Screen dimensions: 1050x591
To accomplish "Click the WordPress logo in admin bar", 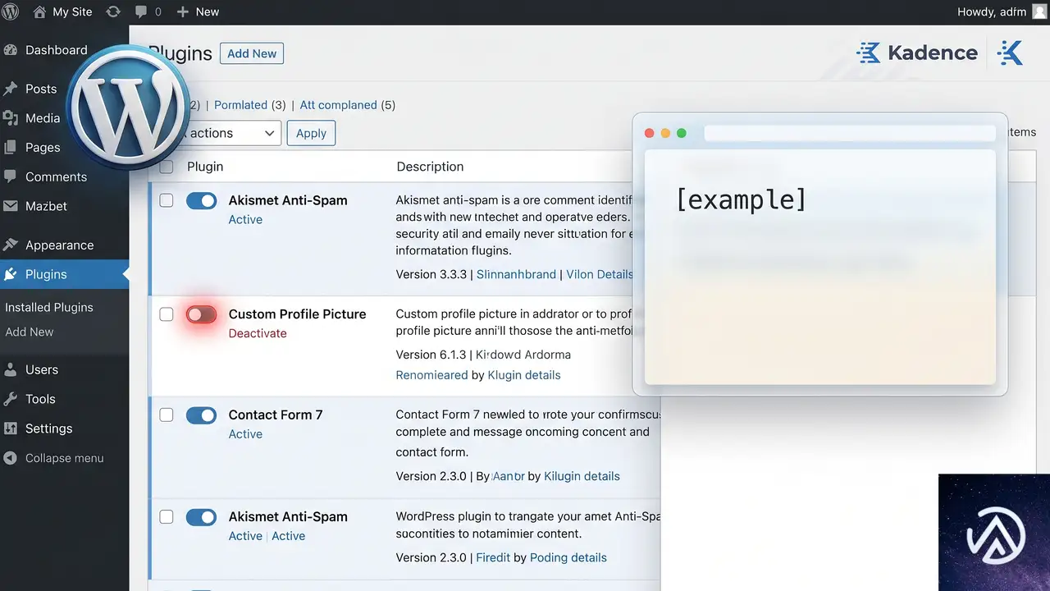I will (x=11, y=11).
